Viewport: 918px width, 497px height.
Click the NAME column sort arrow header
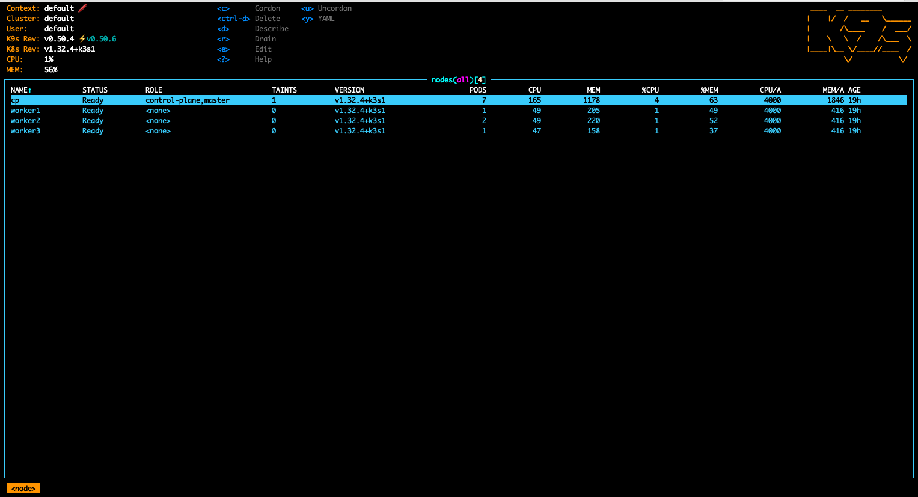[x=21, y=90]
